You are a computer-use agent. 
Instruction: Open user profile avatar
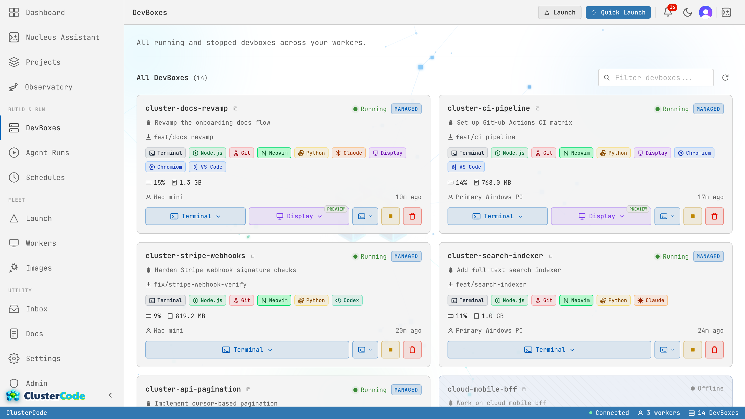(x=706, y=12)
